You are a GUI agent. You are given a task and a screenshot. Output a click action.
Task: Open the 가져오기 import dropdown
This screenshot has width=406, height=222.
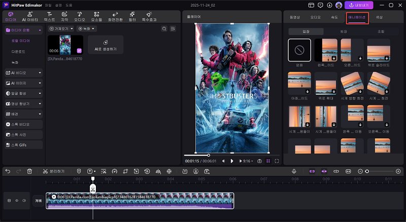pyautogui.click(x=60, y=29)
